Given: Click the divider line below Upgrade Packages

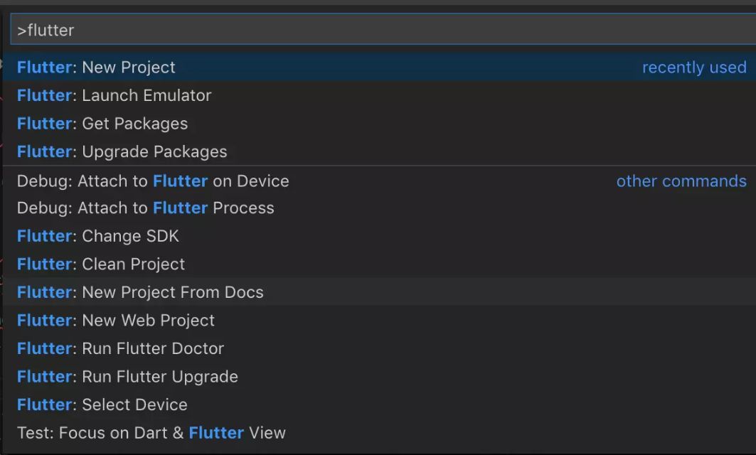Looking at the screenshot, I should coord(378,166).
